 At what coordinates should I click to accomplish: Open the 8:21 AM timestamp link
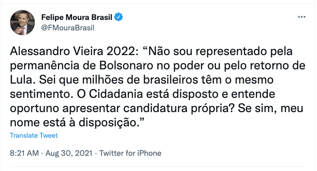pyautogui.click(x=24, y=153)
